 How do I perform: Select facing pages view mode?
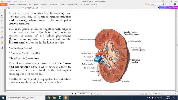pyautogui.click(x=146, y=94)
